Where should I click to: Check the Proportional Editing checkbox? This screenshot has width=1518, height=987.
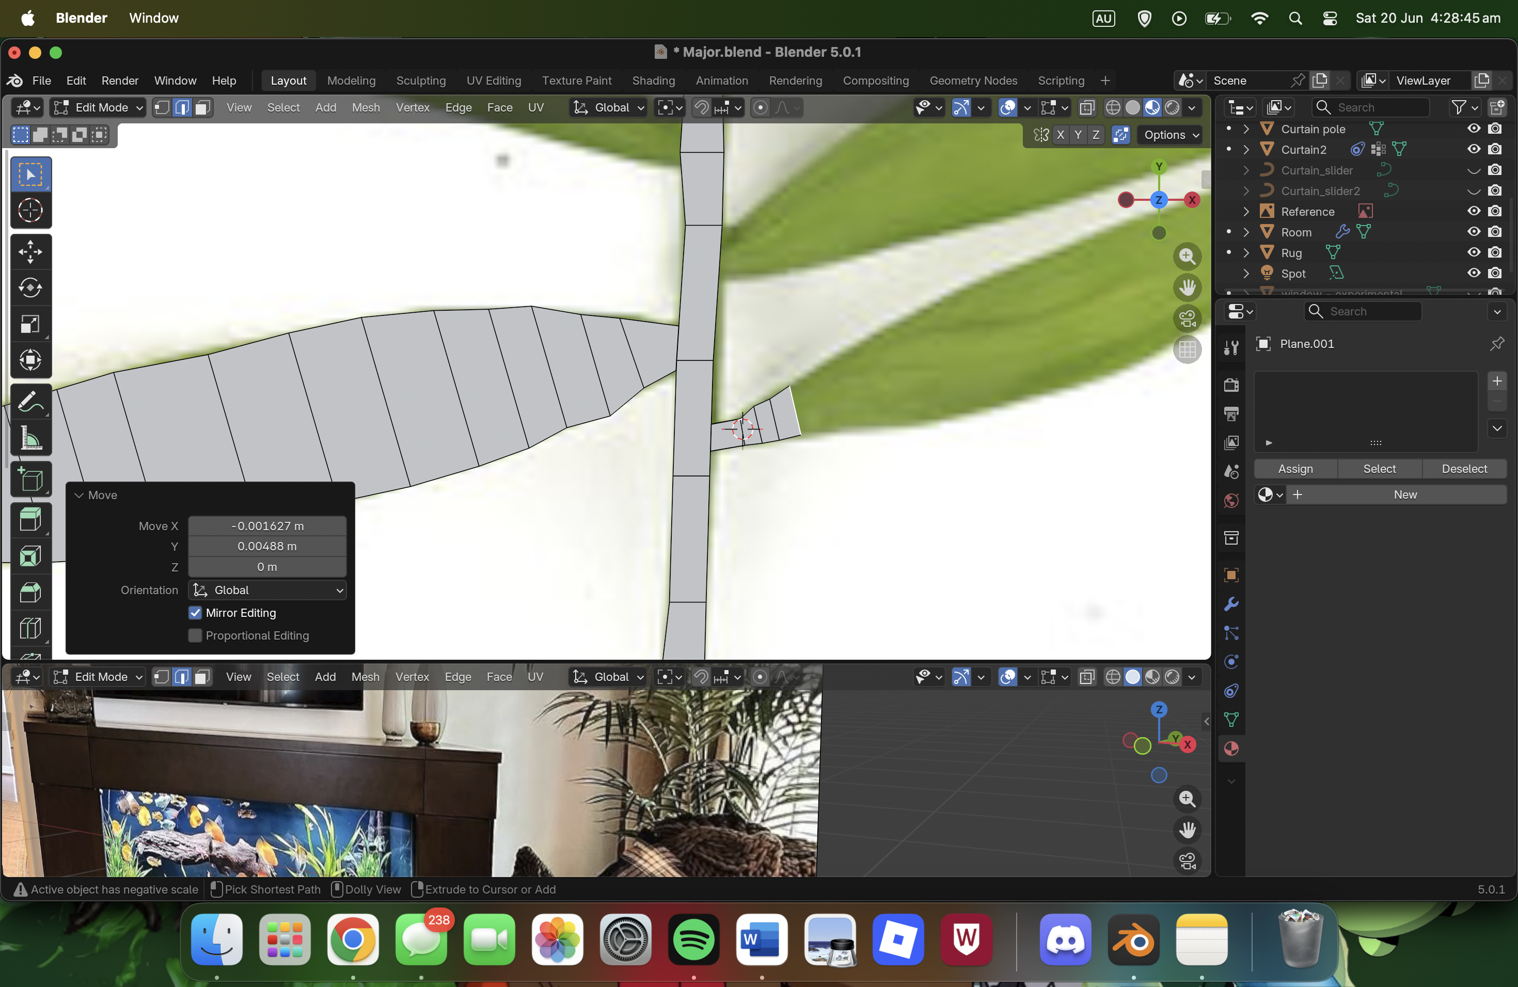[x=195, y=635]
